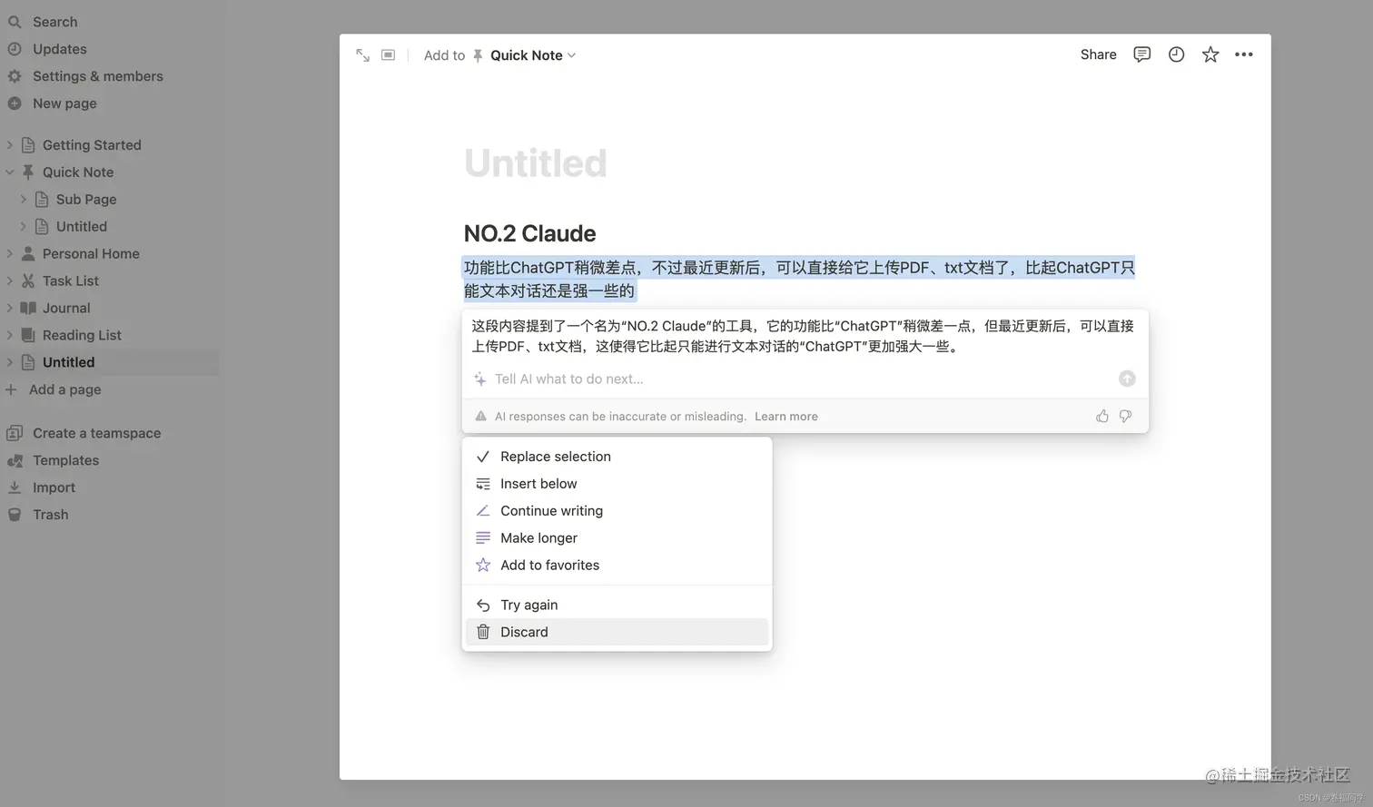
Task: Expand nested Untitled under Quick Note
Action: [x=24, y=227]
